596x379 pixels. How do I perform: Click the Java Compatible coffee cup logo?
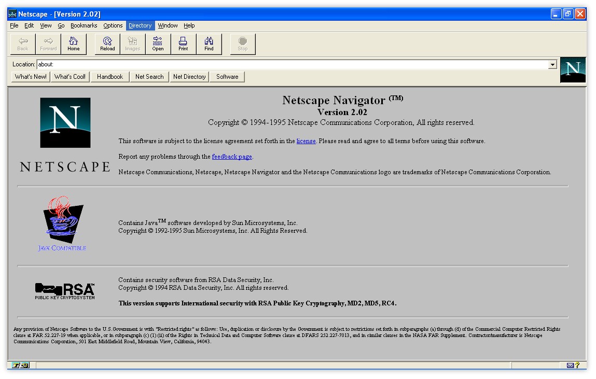(x=63, y=223)
